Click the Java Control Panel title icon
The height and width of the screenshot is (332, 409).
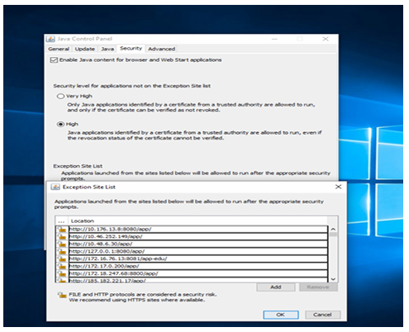[x=50, y=39]
